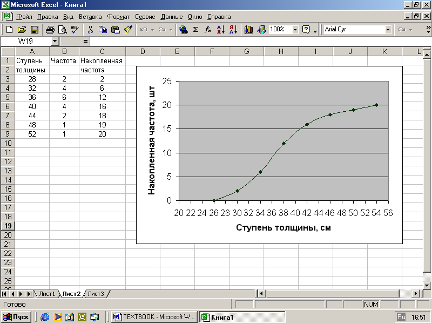Open the Office Assistant help icon
The image size is (432, 324).
click(x=306, y=30)
